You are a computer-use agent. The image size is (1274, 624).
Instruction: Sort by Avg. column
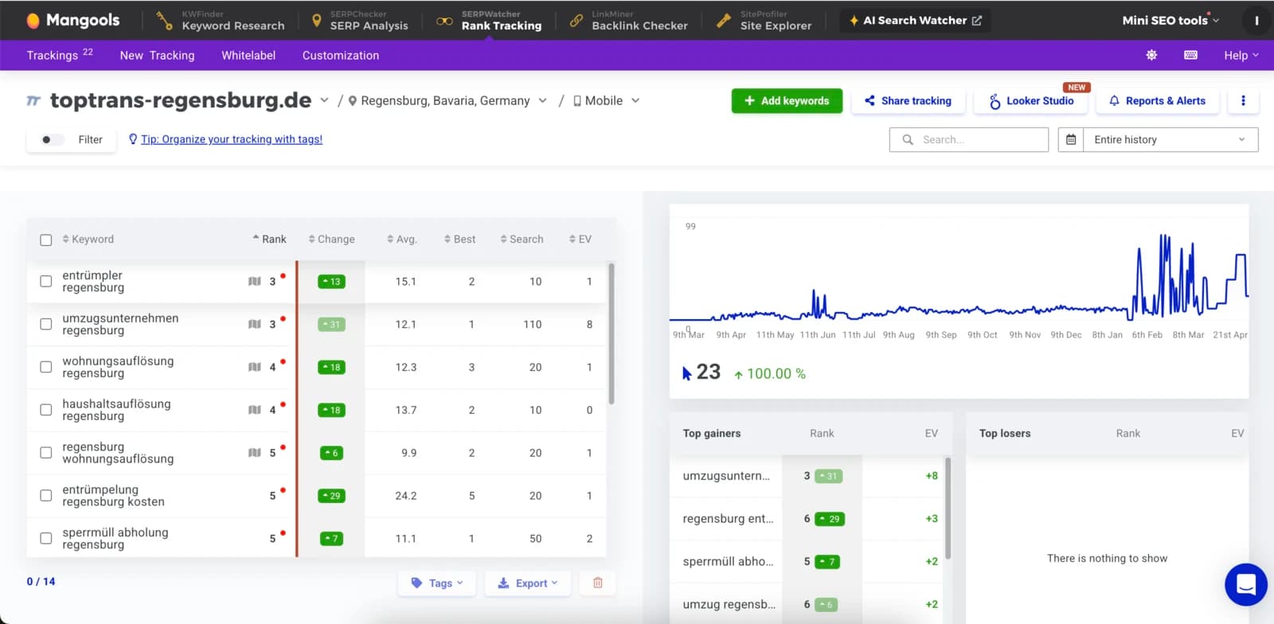point(402,239)
